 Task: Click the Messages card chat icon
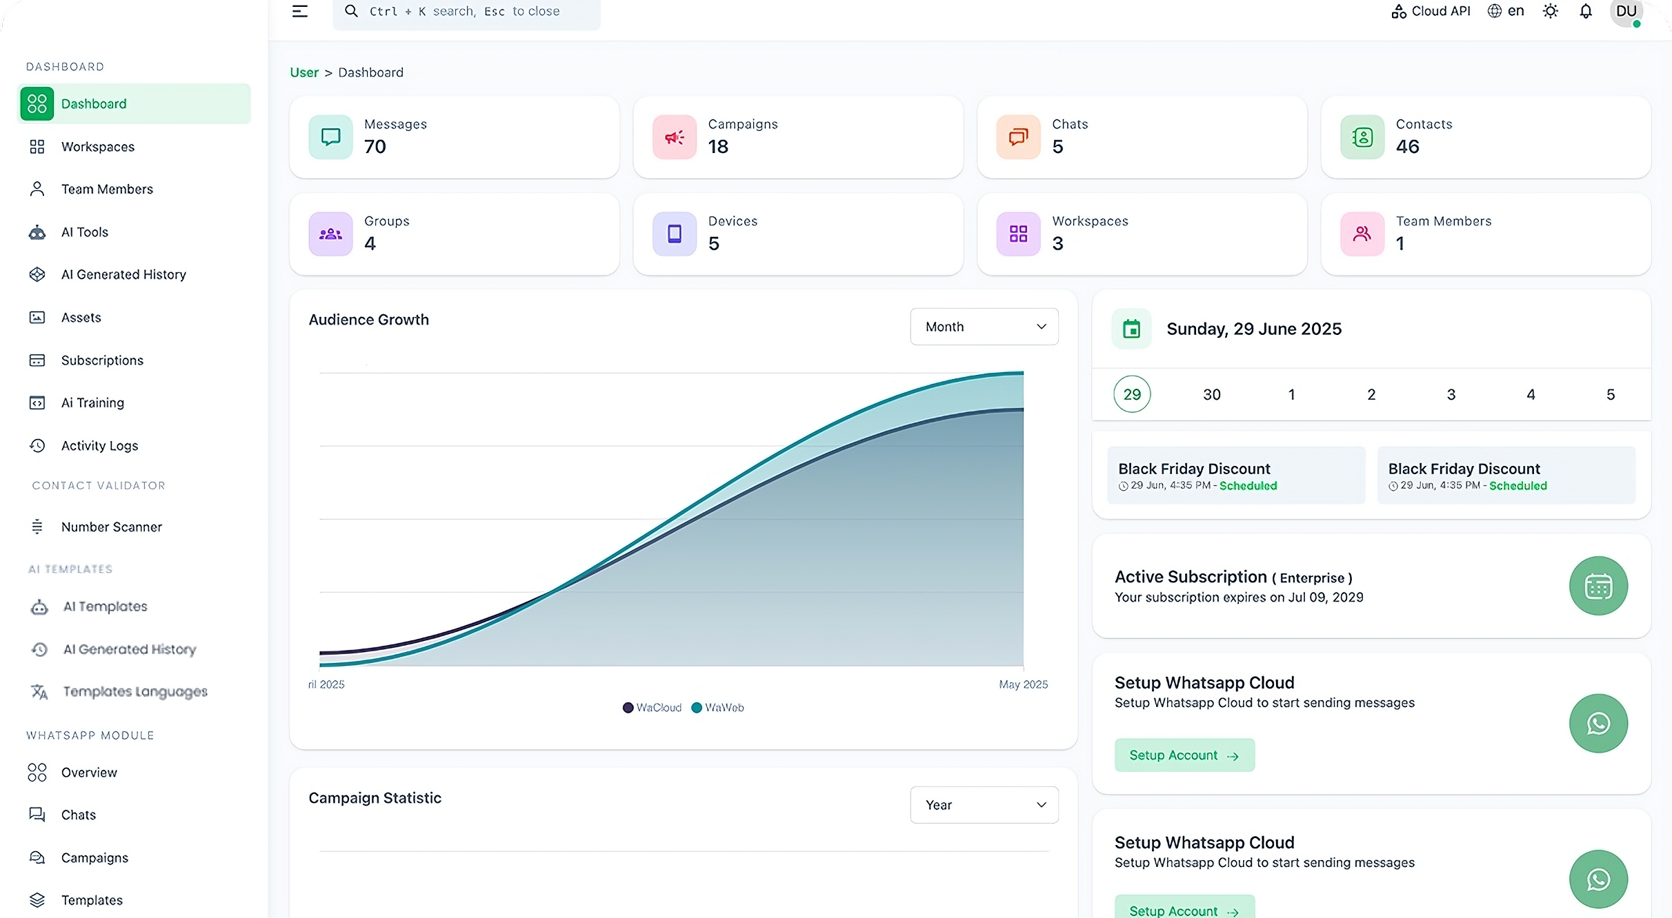click(x=330, y=137)
